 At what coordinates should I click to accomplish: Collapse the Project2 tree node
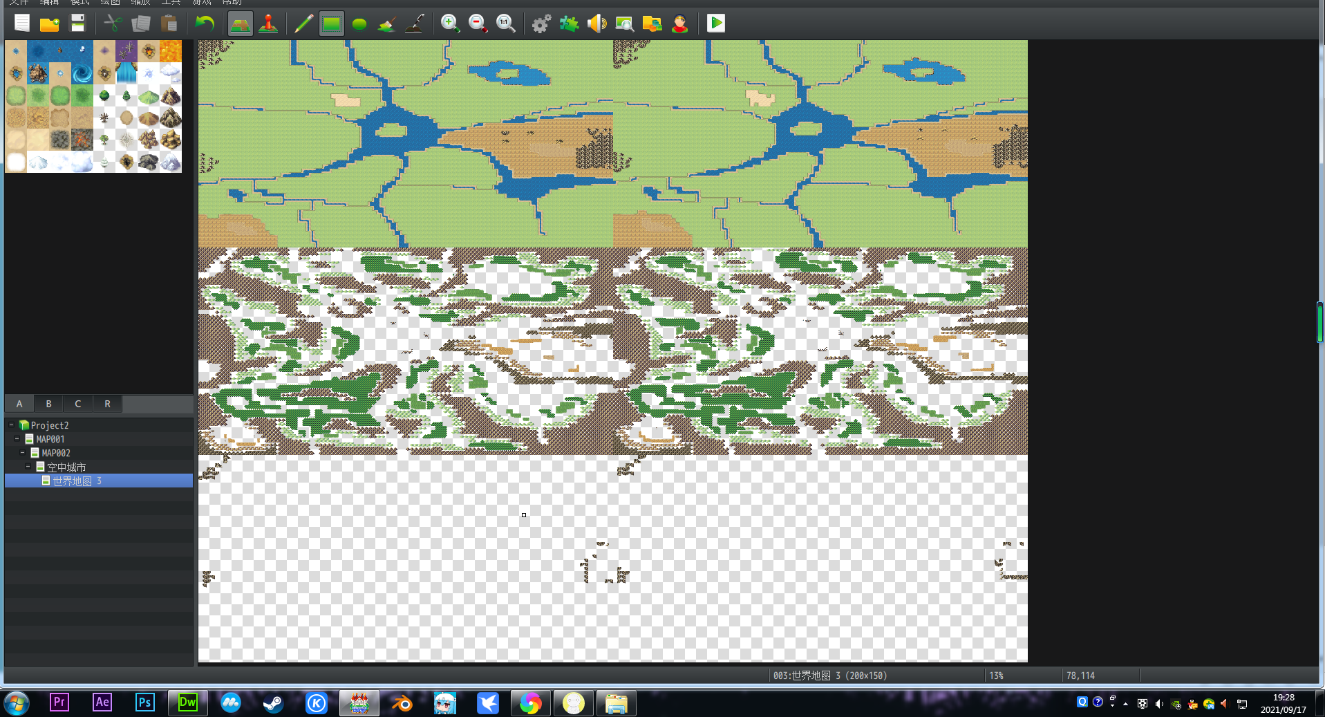pyautogui.click(x=11, y=425)
